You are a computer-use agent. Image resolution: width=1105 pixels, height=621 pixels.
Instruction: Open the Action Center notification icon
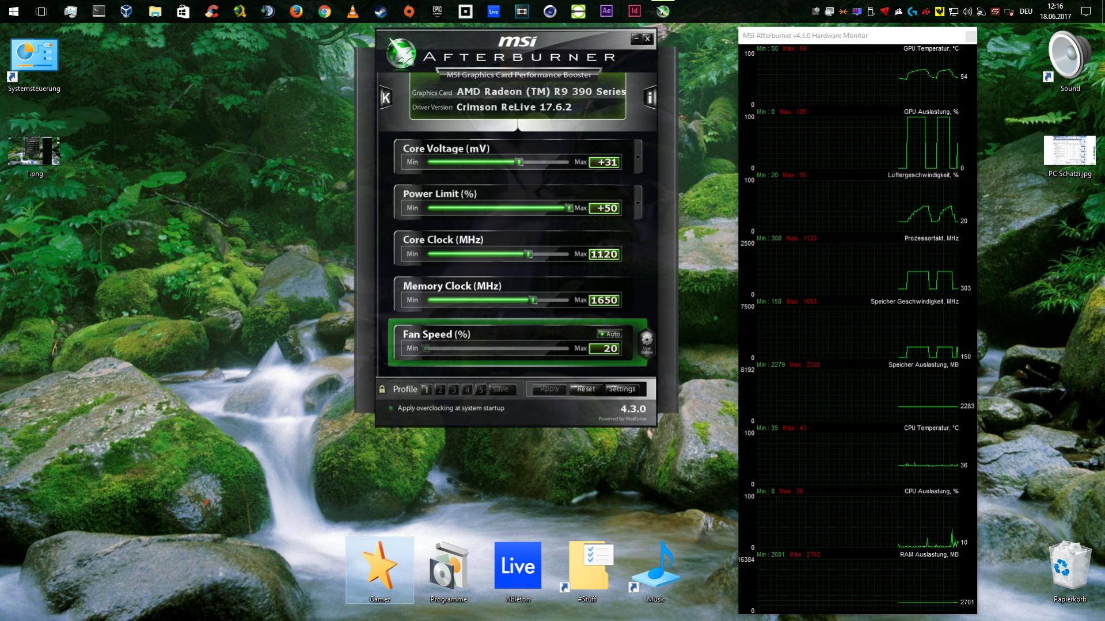click(x=1086, y=12)
